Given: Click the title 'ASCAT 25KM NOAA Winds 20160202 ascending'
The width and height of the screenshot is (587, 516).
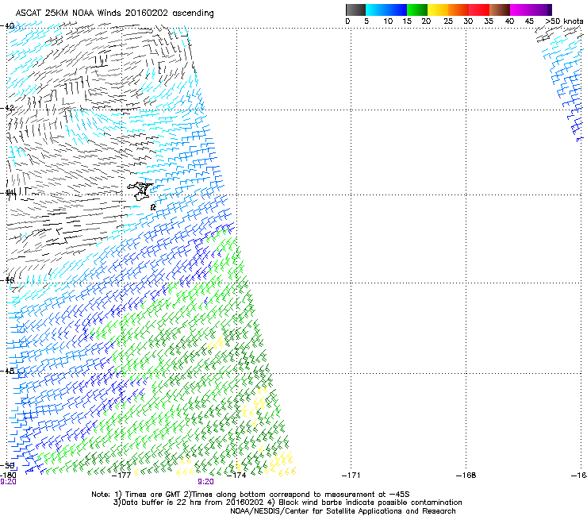Looking at the screenshot, I should point(114,13).
